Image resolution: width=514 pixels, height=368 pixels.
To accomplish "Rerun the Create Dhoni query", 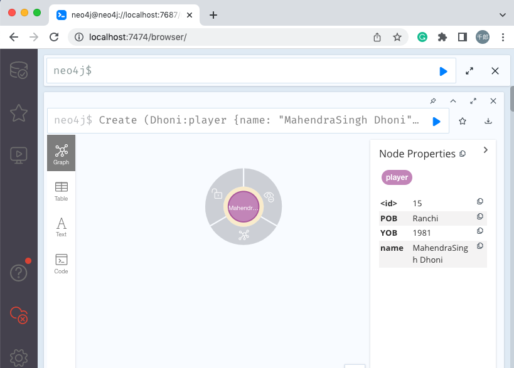I will [x=436, y=122].
